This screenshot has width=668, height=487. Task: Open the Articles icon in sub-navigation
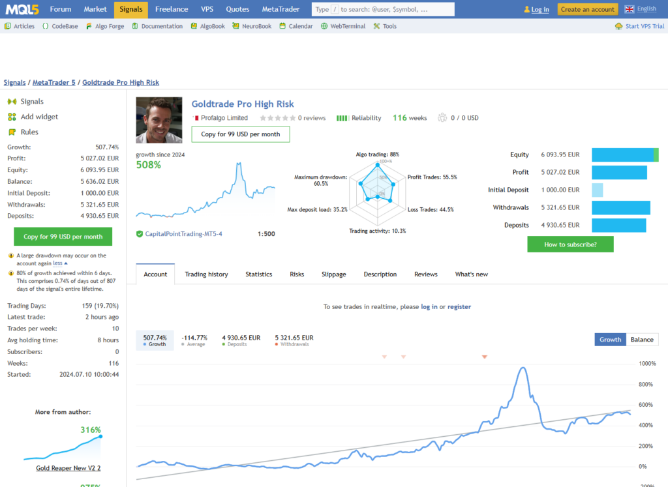tap(8, 26)
